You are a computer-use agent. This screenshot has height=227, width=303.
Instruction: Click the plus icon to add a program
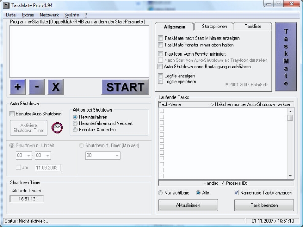tap(18, 87)
